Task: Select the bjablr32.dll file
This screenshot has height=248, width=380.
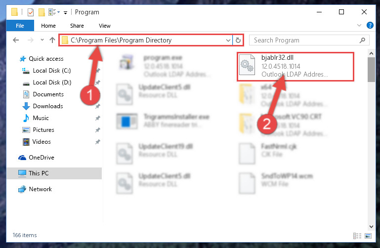Action: 296,67
